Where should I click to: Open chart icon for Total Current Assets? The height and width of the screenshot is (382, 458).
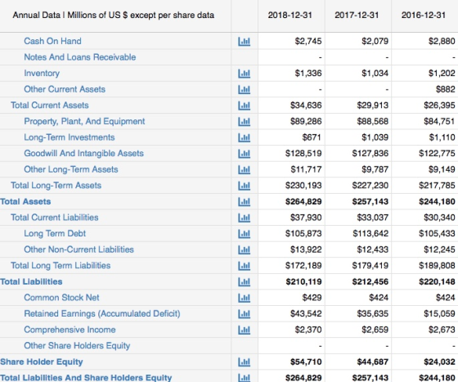click(245, 106)
